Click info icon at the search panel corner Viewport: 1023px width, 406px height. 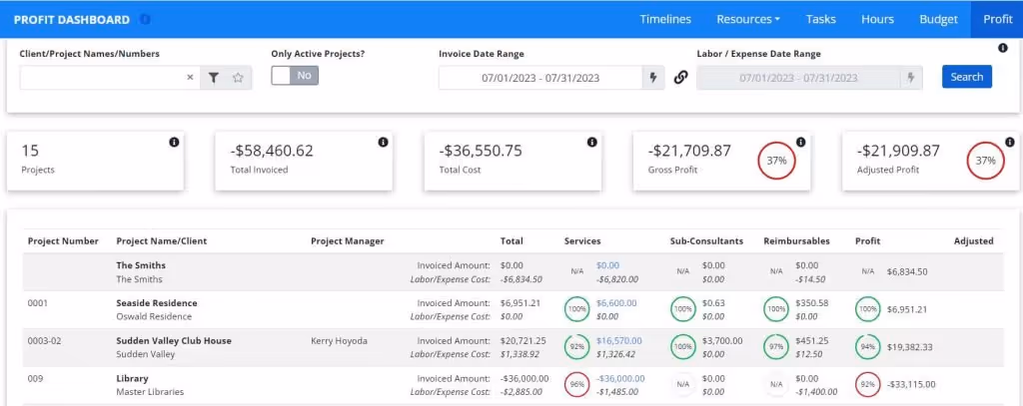click(x=1003, y=48)
